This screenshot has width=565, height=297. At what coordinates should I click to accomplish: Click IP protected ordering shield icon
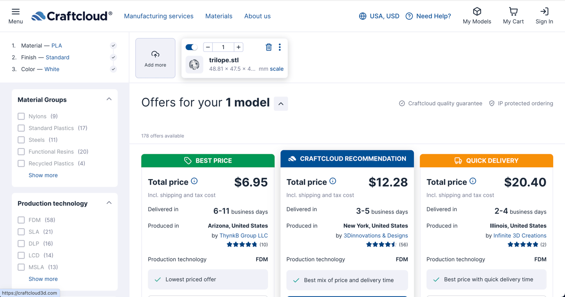[492, 103]
